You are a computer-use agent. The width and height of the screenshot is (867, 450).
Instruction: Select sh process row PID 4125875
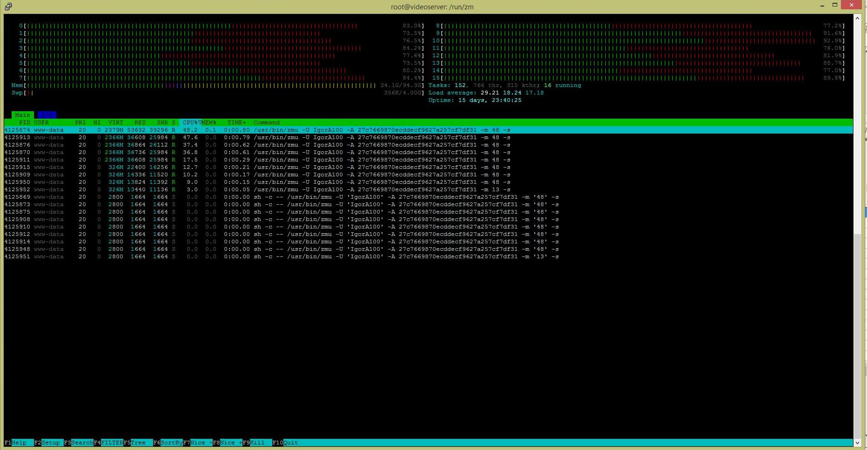click(x=429, y=212)
